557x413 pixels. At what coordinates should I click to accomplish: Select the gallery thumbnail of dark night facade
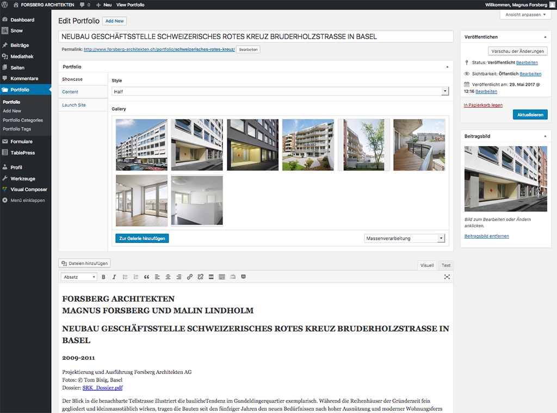coord(252,145)
